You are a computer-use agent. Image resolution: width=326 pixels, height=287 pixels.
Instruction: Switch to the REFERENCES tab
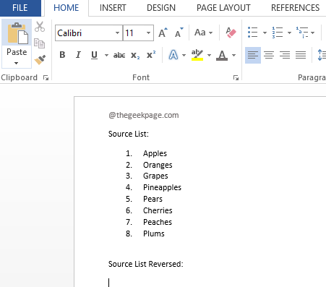[296, 8]
